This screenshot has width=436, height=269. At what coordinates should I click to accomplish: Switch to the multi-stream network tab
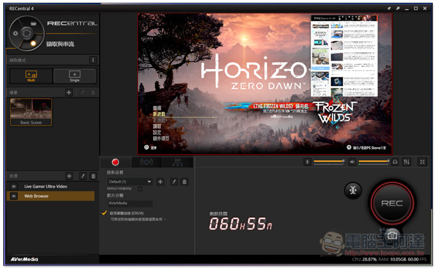[178, 162]
